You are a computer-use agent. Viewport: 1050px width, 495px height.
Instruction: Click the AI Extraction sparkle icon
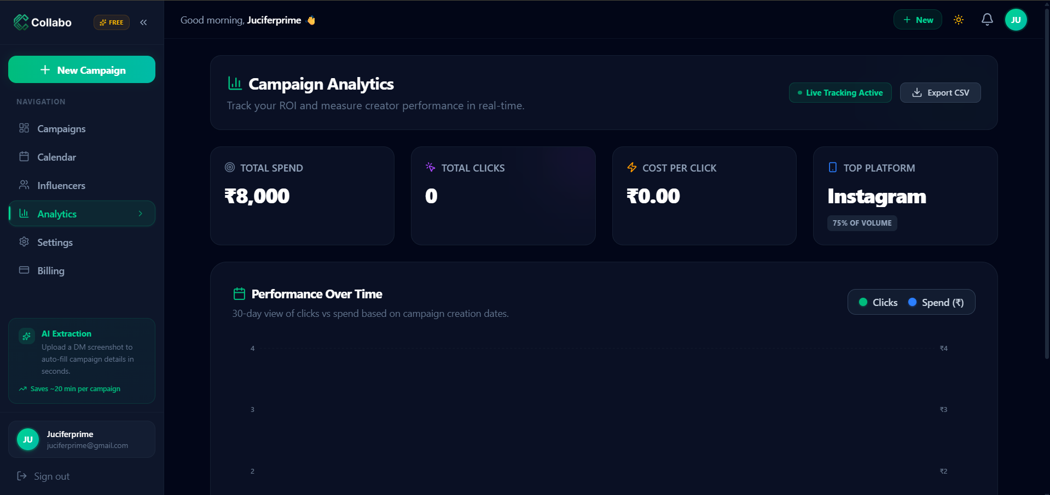(x=26, y=336)
